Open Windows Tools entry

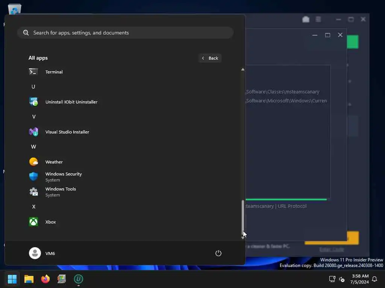[125, 192]
